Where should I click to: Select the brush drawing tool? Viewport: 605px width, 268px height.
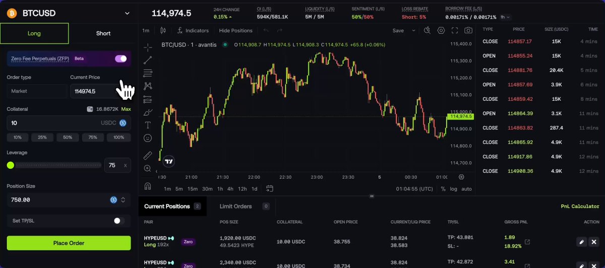click(148, 112)
